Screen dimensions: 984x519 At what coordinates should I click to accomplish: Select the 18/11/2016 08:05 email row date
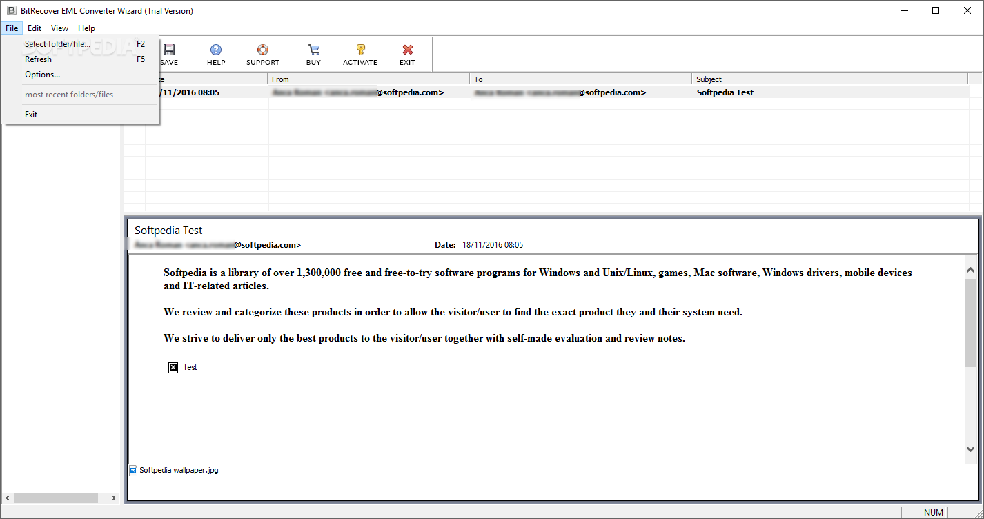tap(190, 92)
